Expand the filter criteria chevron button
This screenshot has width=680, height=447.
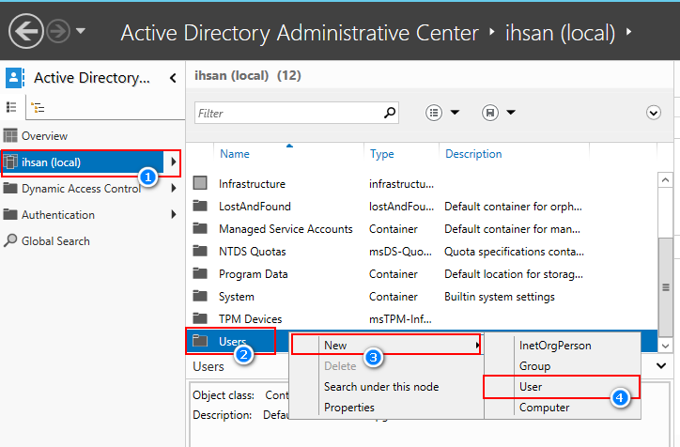click(x=654, y=113)
